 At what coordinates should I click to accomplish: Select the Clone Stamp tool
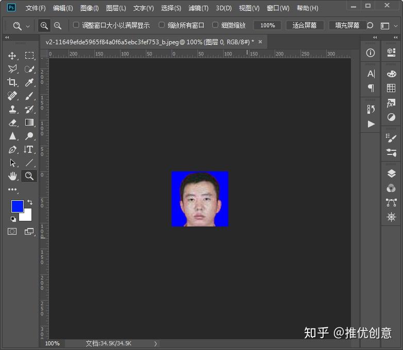point(12,109)
